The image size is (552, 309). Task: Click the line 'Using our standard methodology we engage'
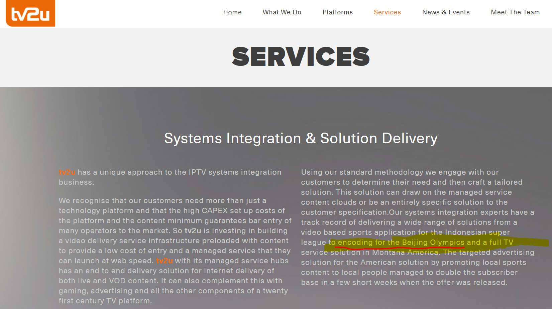[400, 172]
